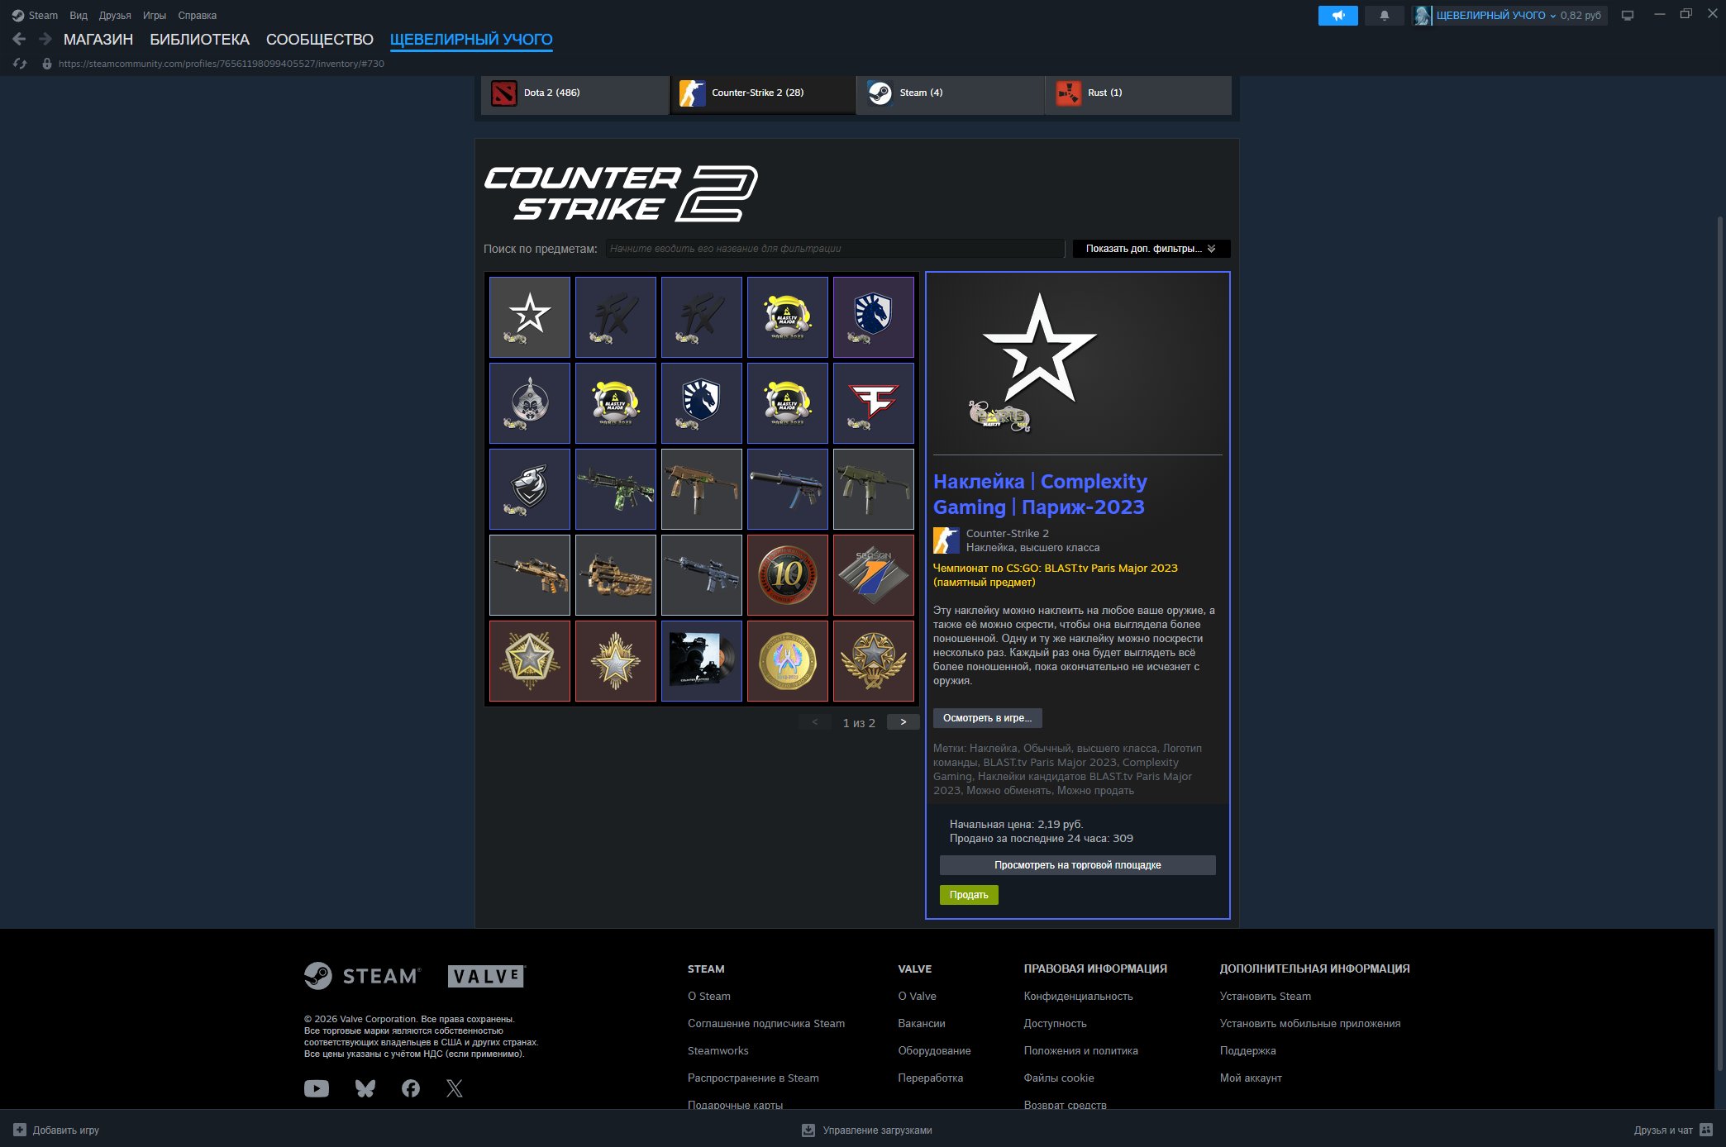Open the Друзья menu
The image size is (1726, 1147).
pyautogui.click(x=115, y=15)
